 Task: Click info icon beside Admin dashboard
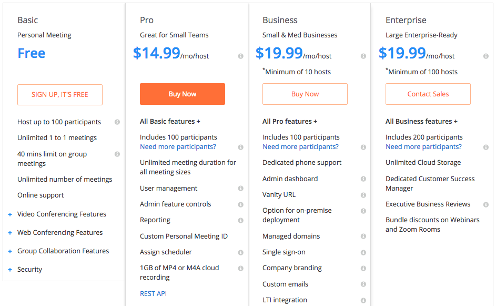pos(363,179)
